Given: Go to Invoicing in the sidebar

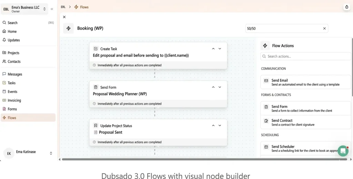Looking at the screenshot, I should click(x=14, y=101).
